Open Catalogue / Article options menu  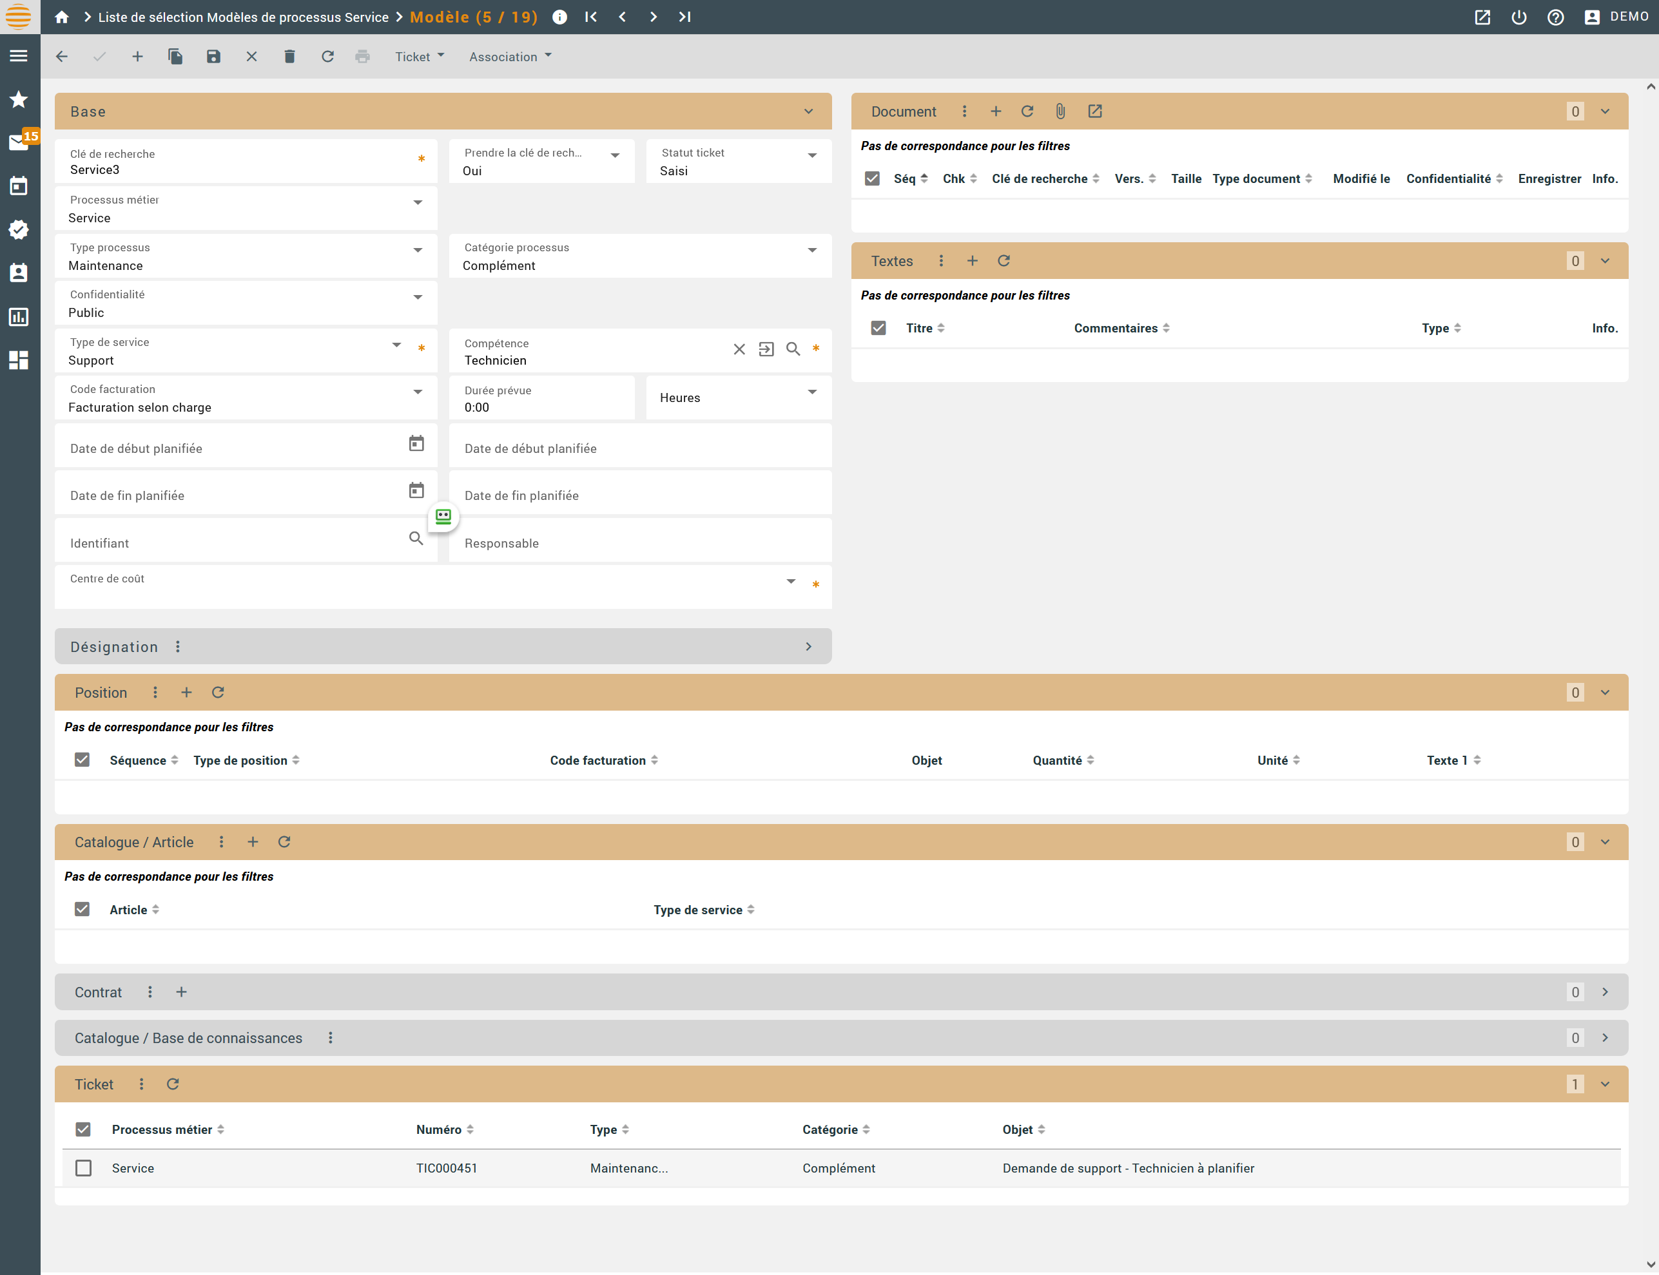tap(221, 841)
